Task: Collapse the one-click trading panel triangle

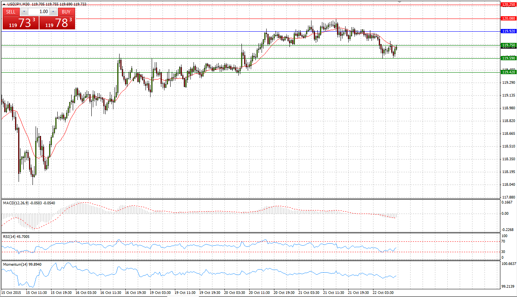Action: tap(4, 4)
